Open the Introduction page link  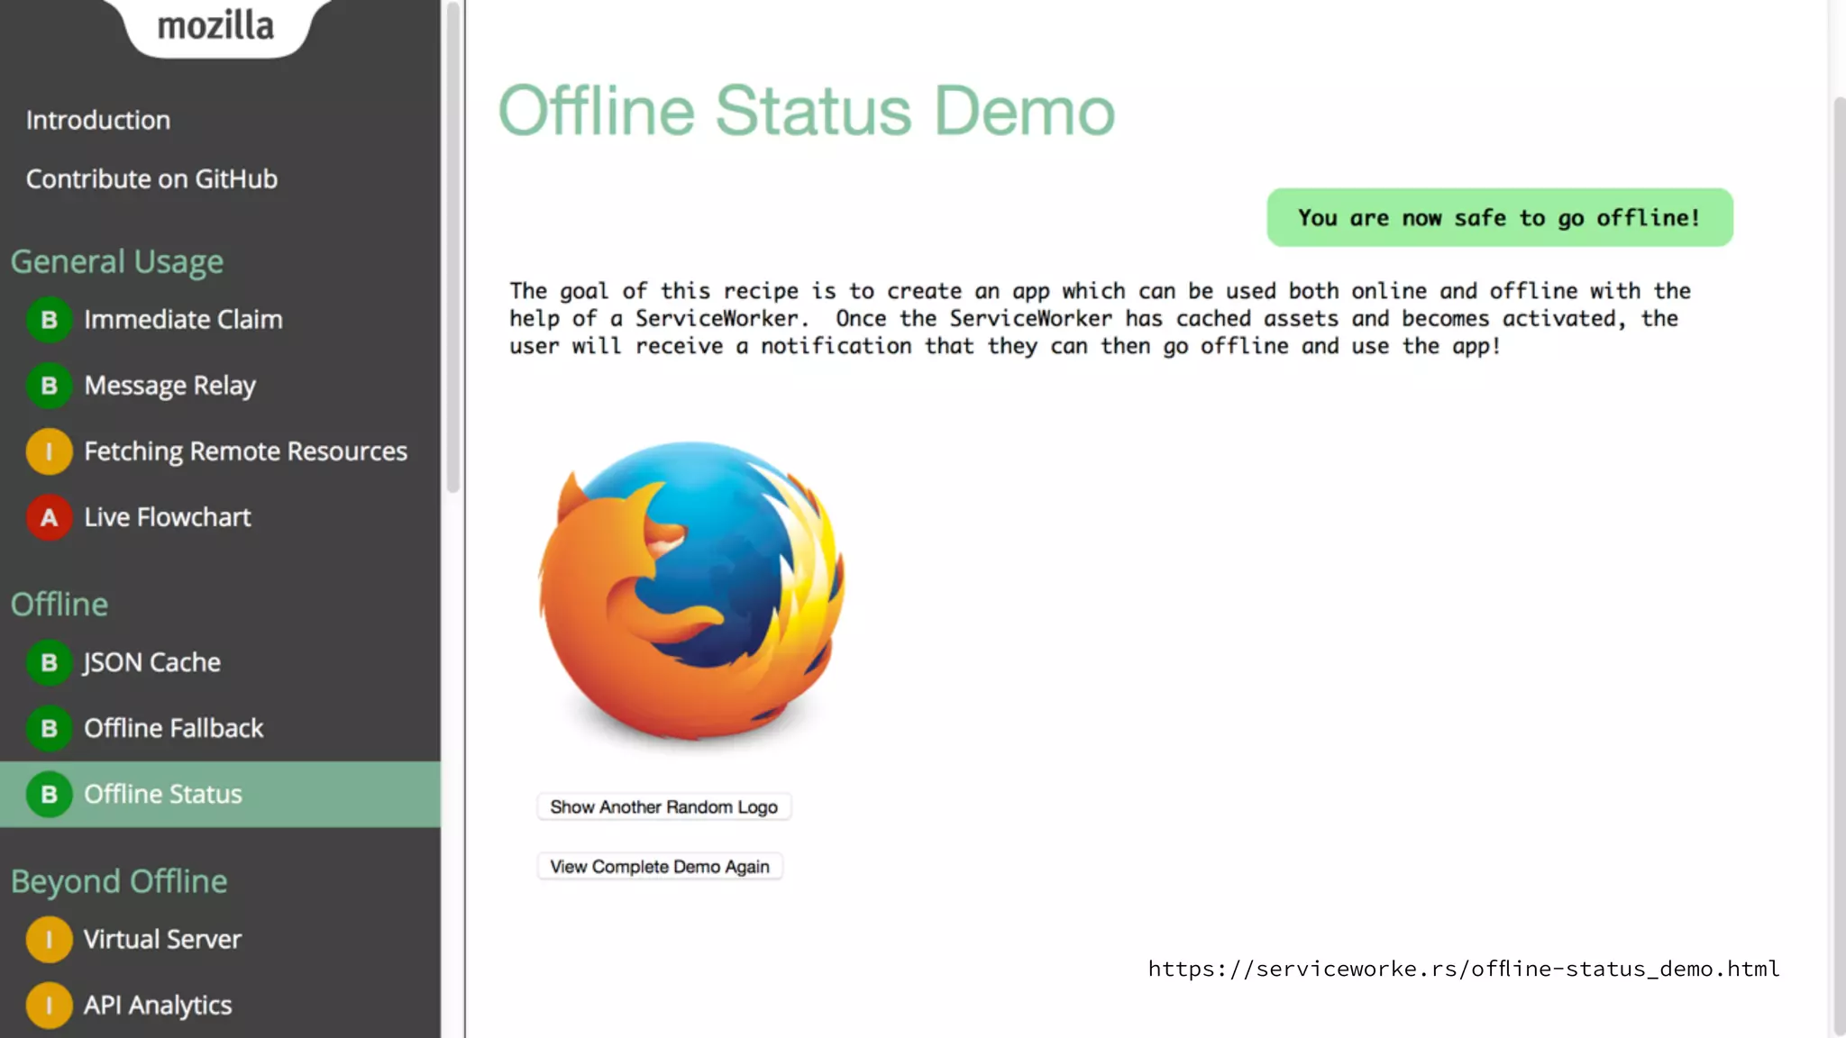point(97,120)
